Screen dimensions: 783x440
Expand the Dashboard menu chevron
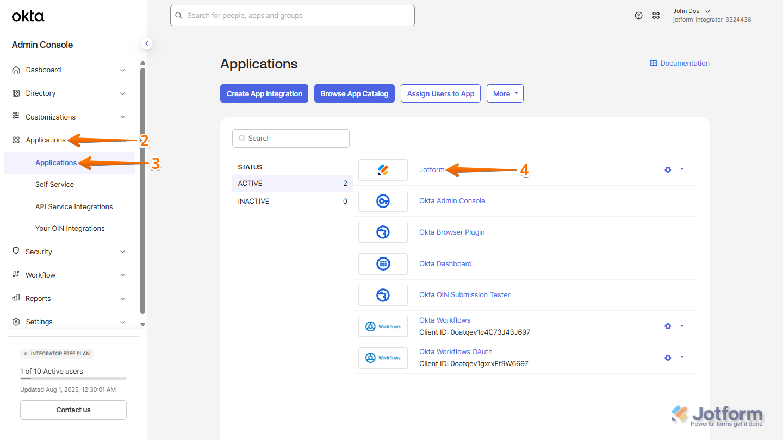click(x=123, y=70)
